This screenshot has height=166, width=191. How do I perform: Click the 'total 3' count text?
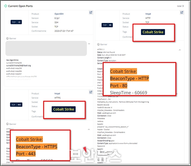pos(180,6)
